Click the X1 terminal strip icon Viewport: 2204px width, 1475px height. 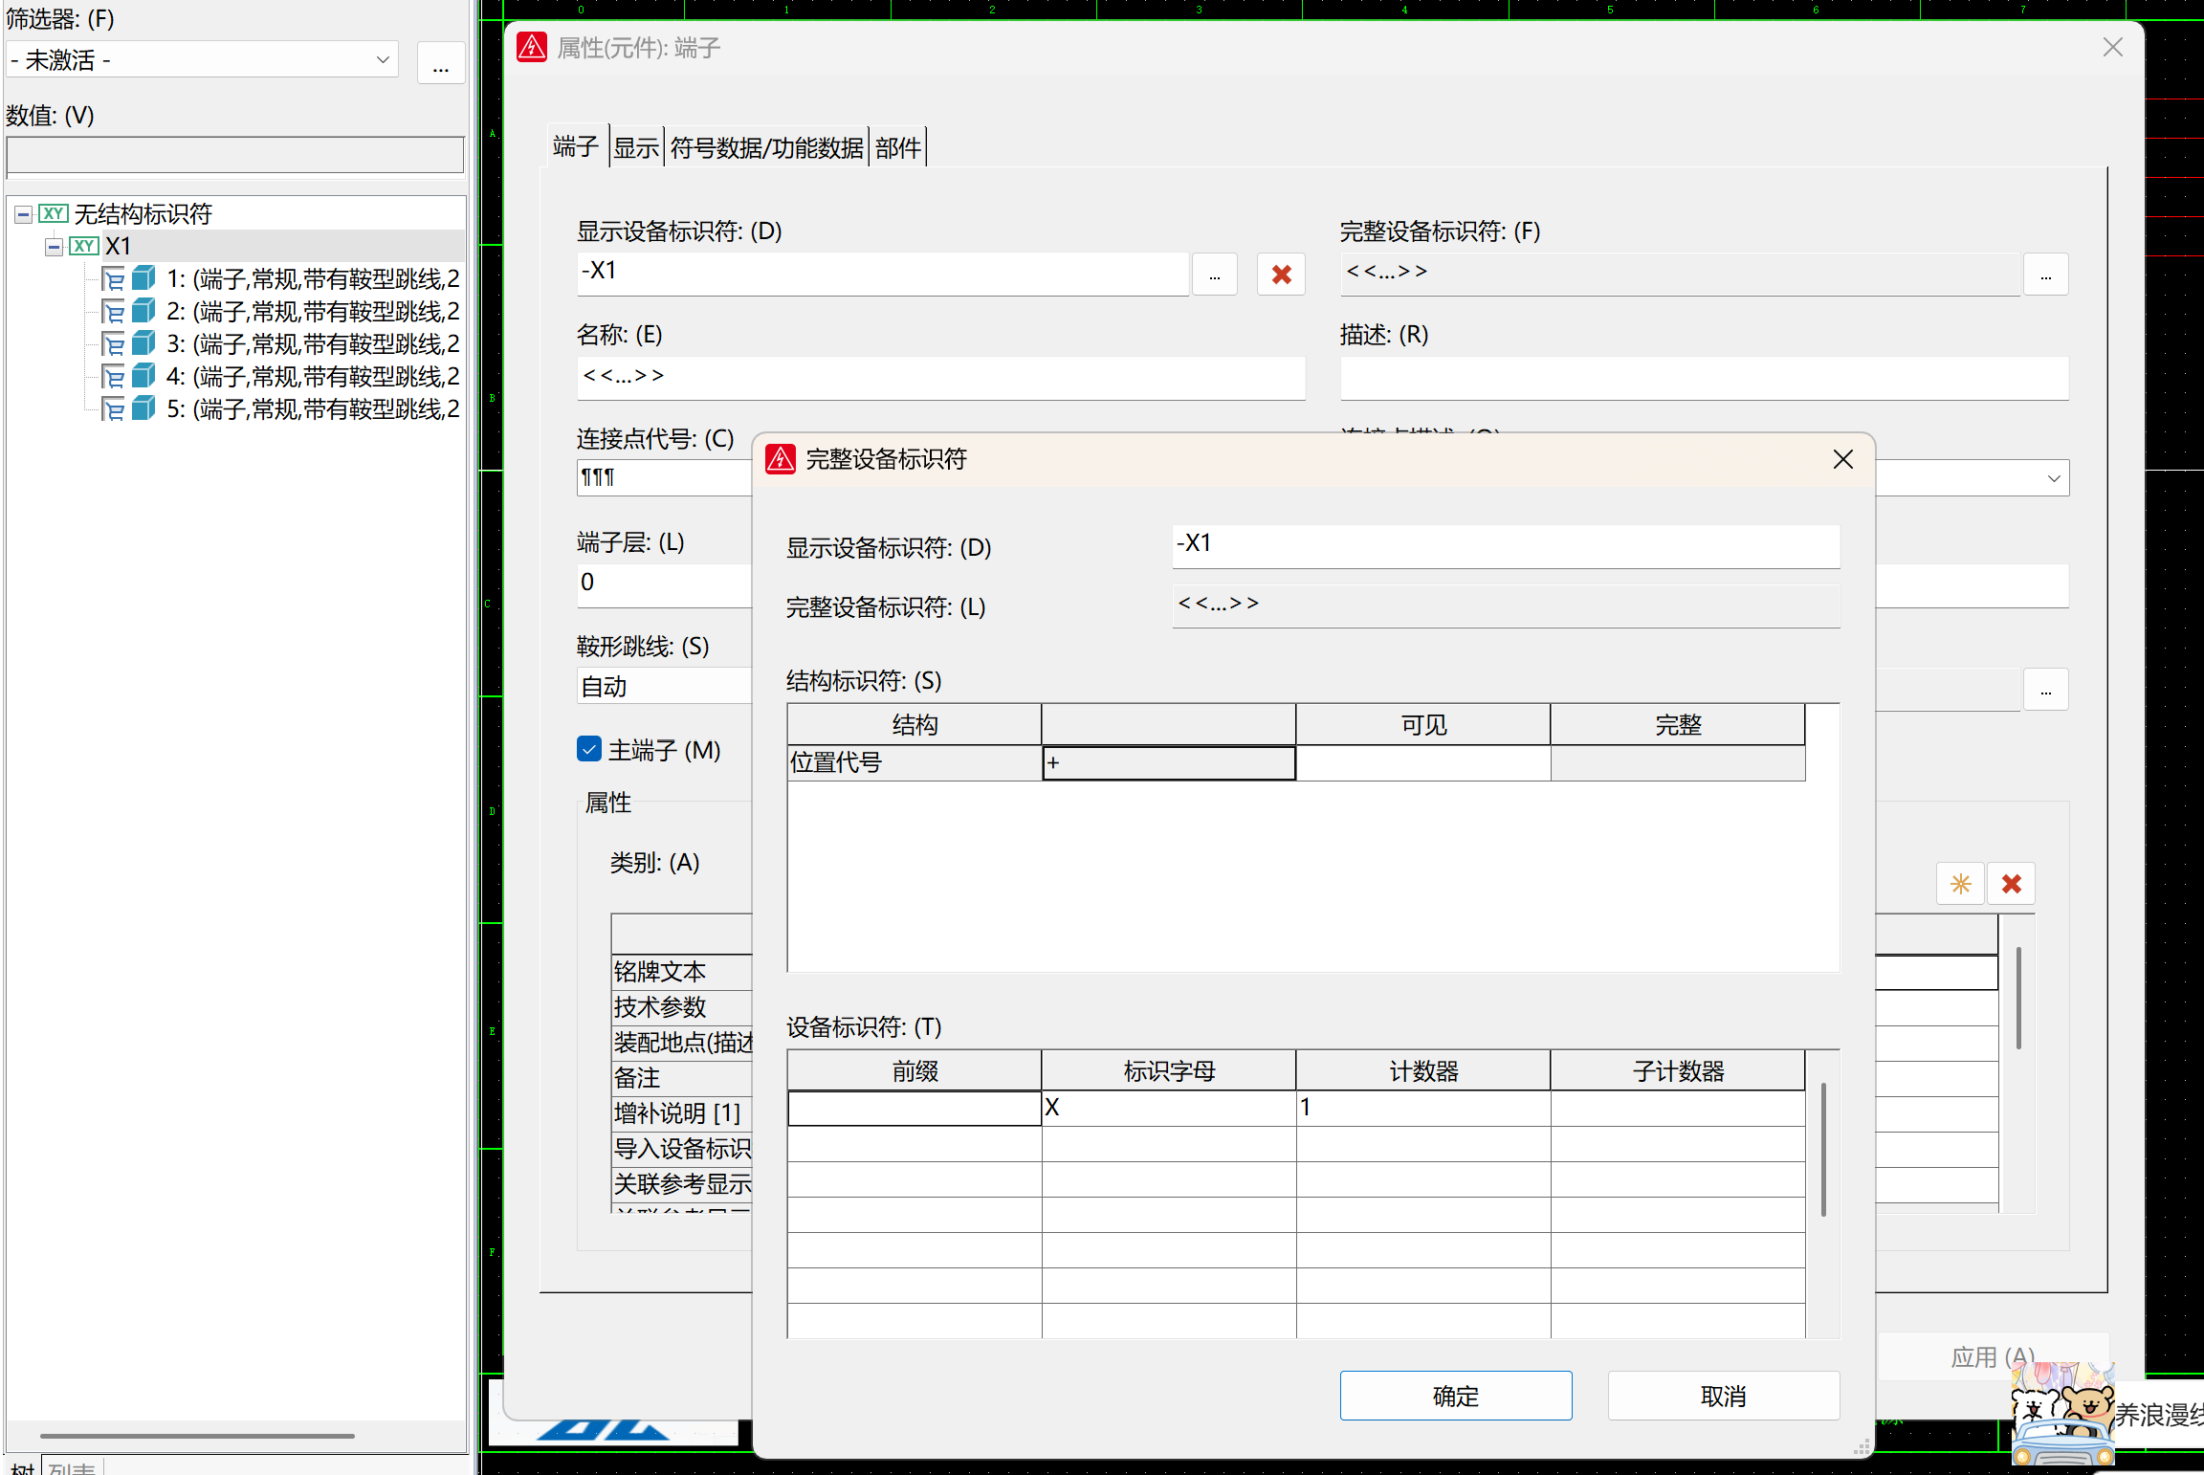pyautogui.click(x=84, y=246)
